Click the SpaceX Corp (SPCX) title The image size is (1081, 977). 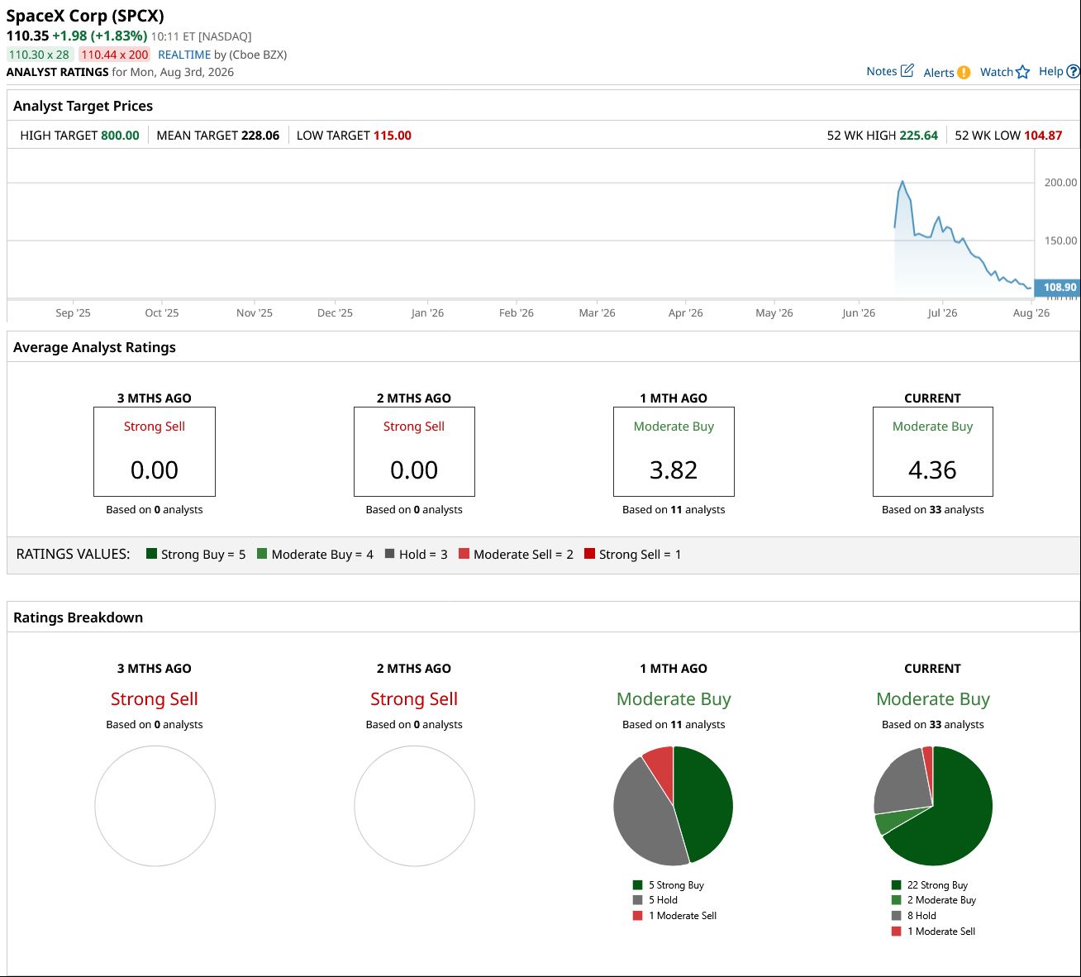[85, 16]
